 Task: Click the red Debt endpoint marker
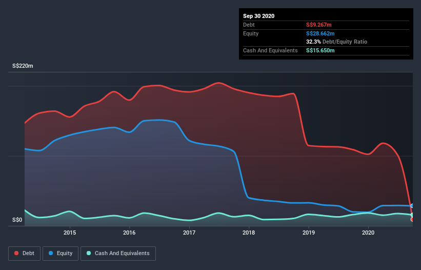pos(412,219)
